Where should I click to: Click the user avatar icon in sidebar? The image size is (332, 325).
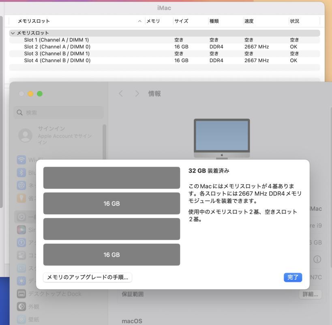click(26, 135)
